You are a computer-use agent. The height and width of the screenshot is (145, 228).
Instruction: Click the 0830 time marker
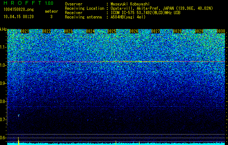tap(221, 31)
